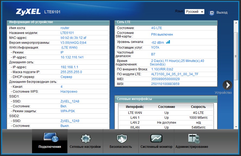Click outdoor unit firmware 1.10(VRR.0)b2
The image size is (241, 156).
162,69
